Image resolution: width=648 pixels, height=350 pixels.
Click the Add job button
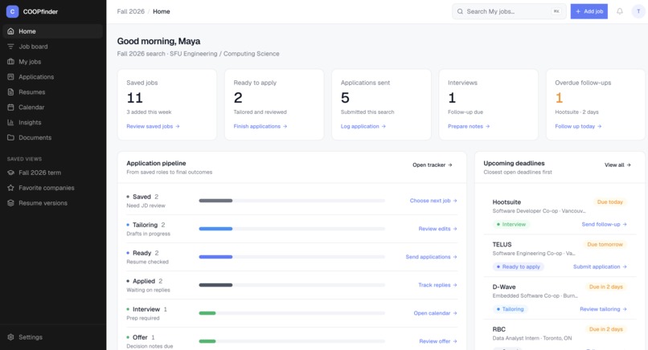589,11
